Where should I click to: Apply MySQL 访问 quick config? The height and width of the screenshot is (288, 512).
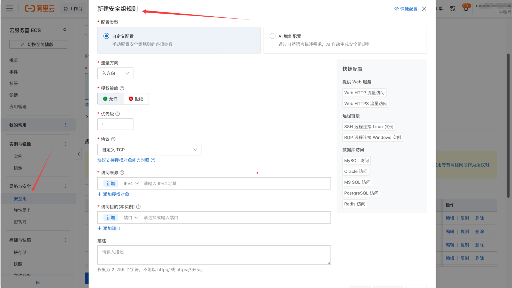[x=356, y=161]
